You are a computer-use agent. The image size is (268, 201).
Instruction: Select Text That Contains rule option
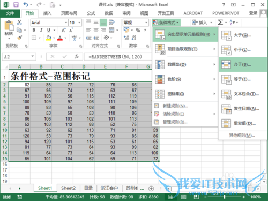point(242,94)
